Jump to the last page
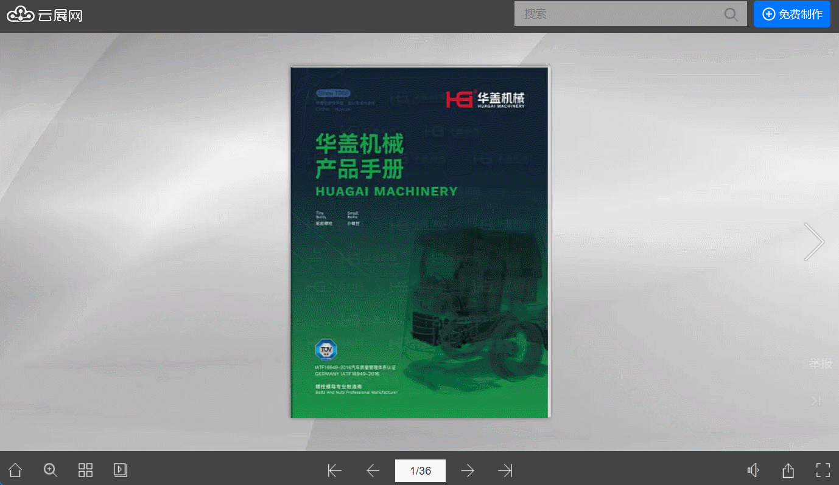 click(505, 470)
